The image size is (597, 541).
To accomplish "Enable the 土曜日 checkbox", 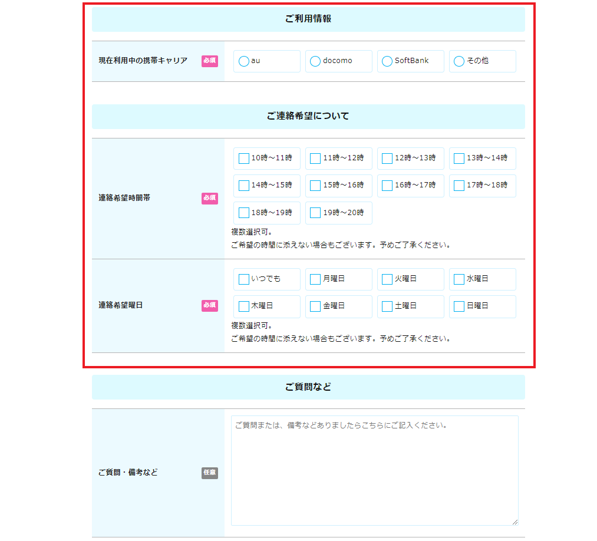I will click(387, 306).
